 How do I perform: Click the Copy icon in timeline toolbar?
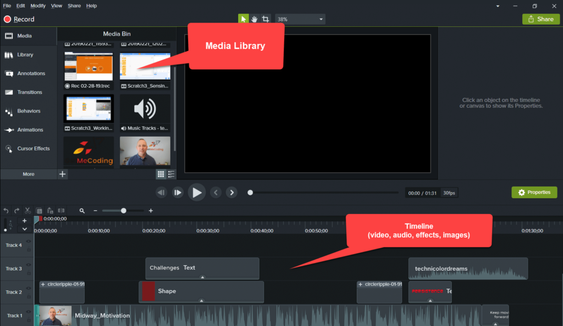pos(39,211)
